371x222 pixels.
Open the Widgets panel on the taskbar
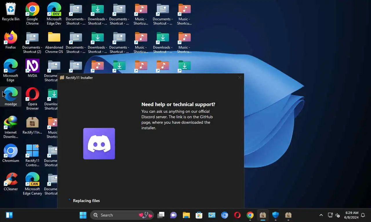pos(9,215)
